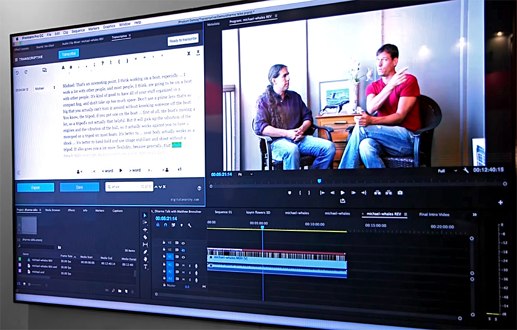Click the Go to Out point button
Image resolution: width=517 pixels, height=330 pixels.
[x=363, y=193]
